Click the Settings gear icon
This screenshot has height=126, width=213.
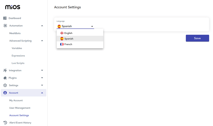pyautogui.click(x=5, y=85)
